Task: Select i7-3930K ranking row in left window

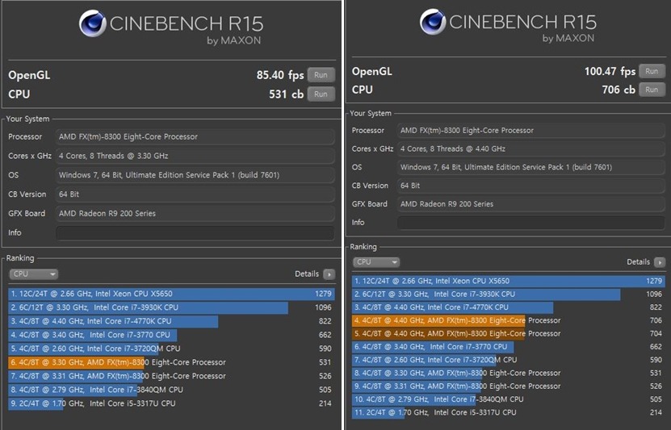Action: point(171,307)
